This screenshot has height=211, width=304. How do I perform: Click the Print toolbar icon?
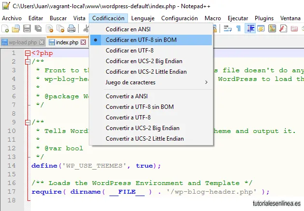click(71, 28)
